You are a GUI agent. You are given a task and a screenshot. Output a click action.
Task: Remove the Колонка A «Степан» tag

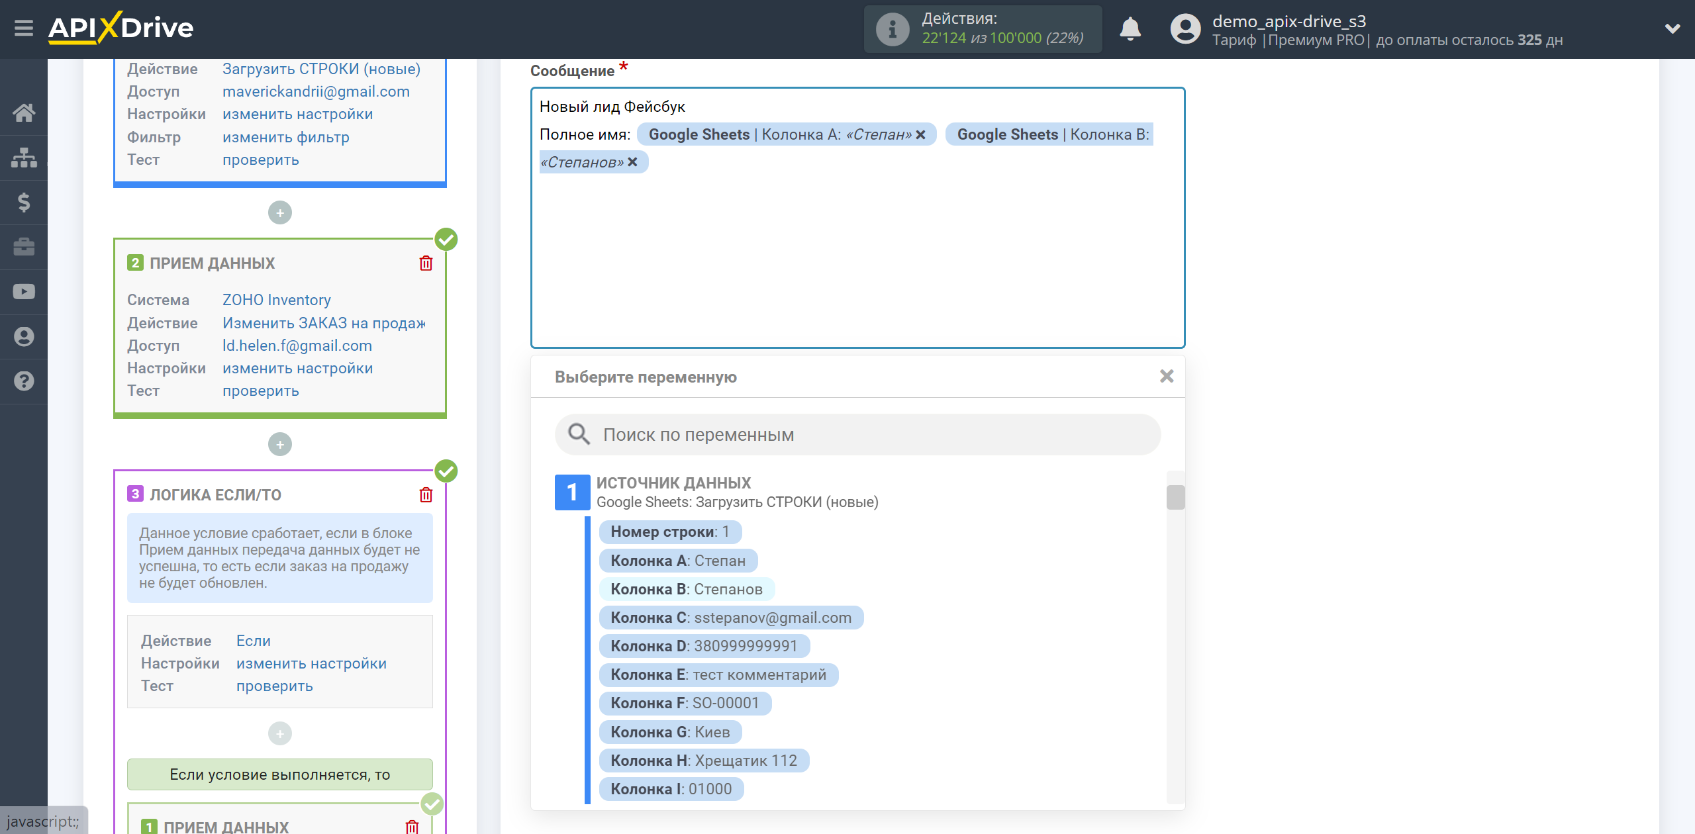[920, 134]
